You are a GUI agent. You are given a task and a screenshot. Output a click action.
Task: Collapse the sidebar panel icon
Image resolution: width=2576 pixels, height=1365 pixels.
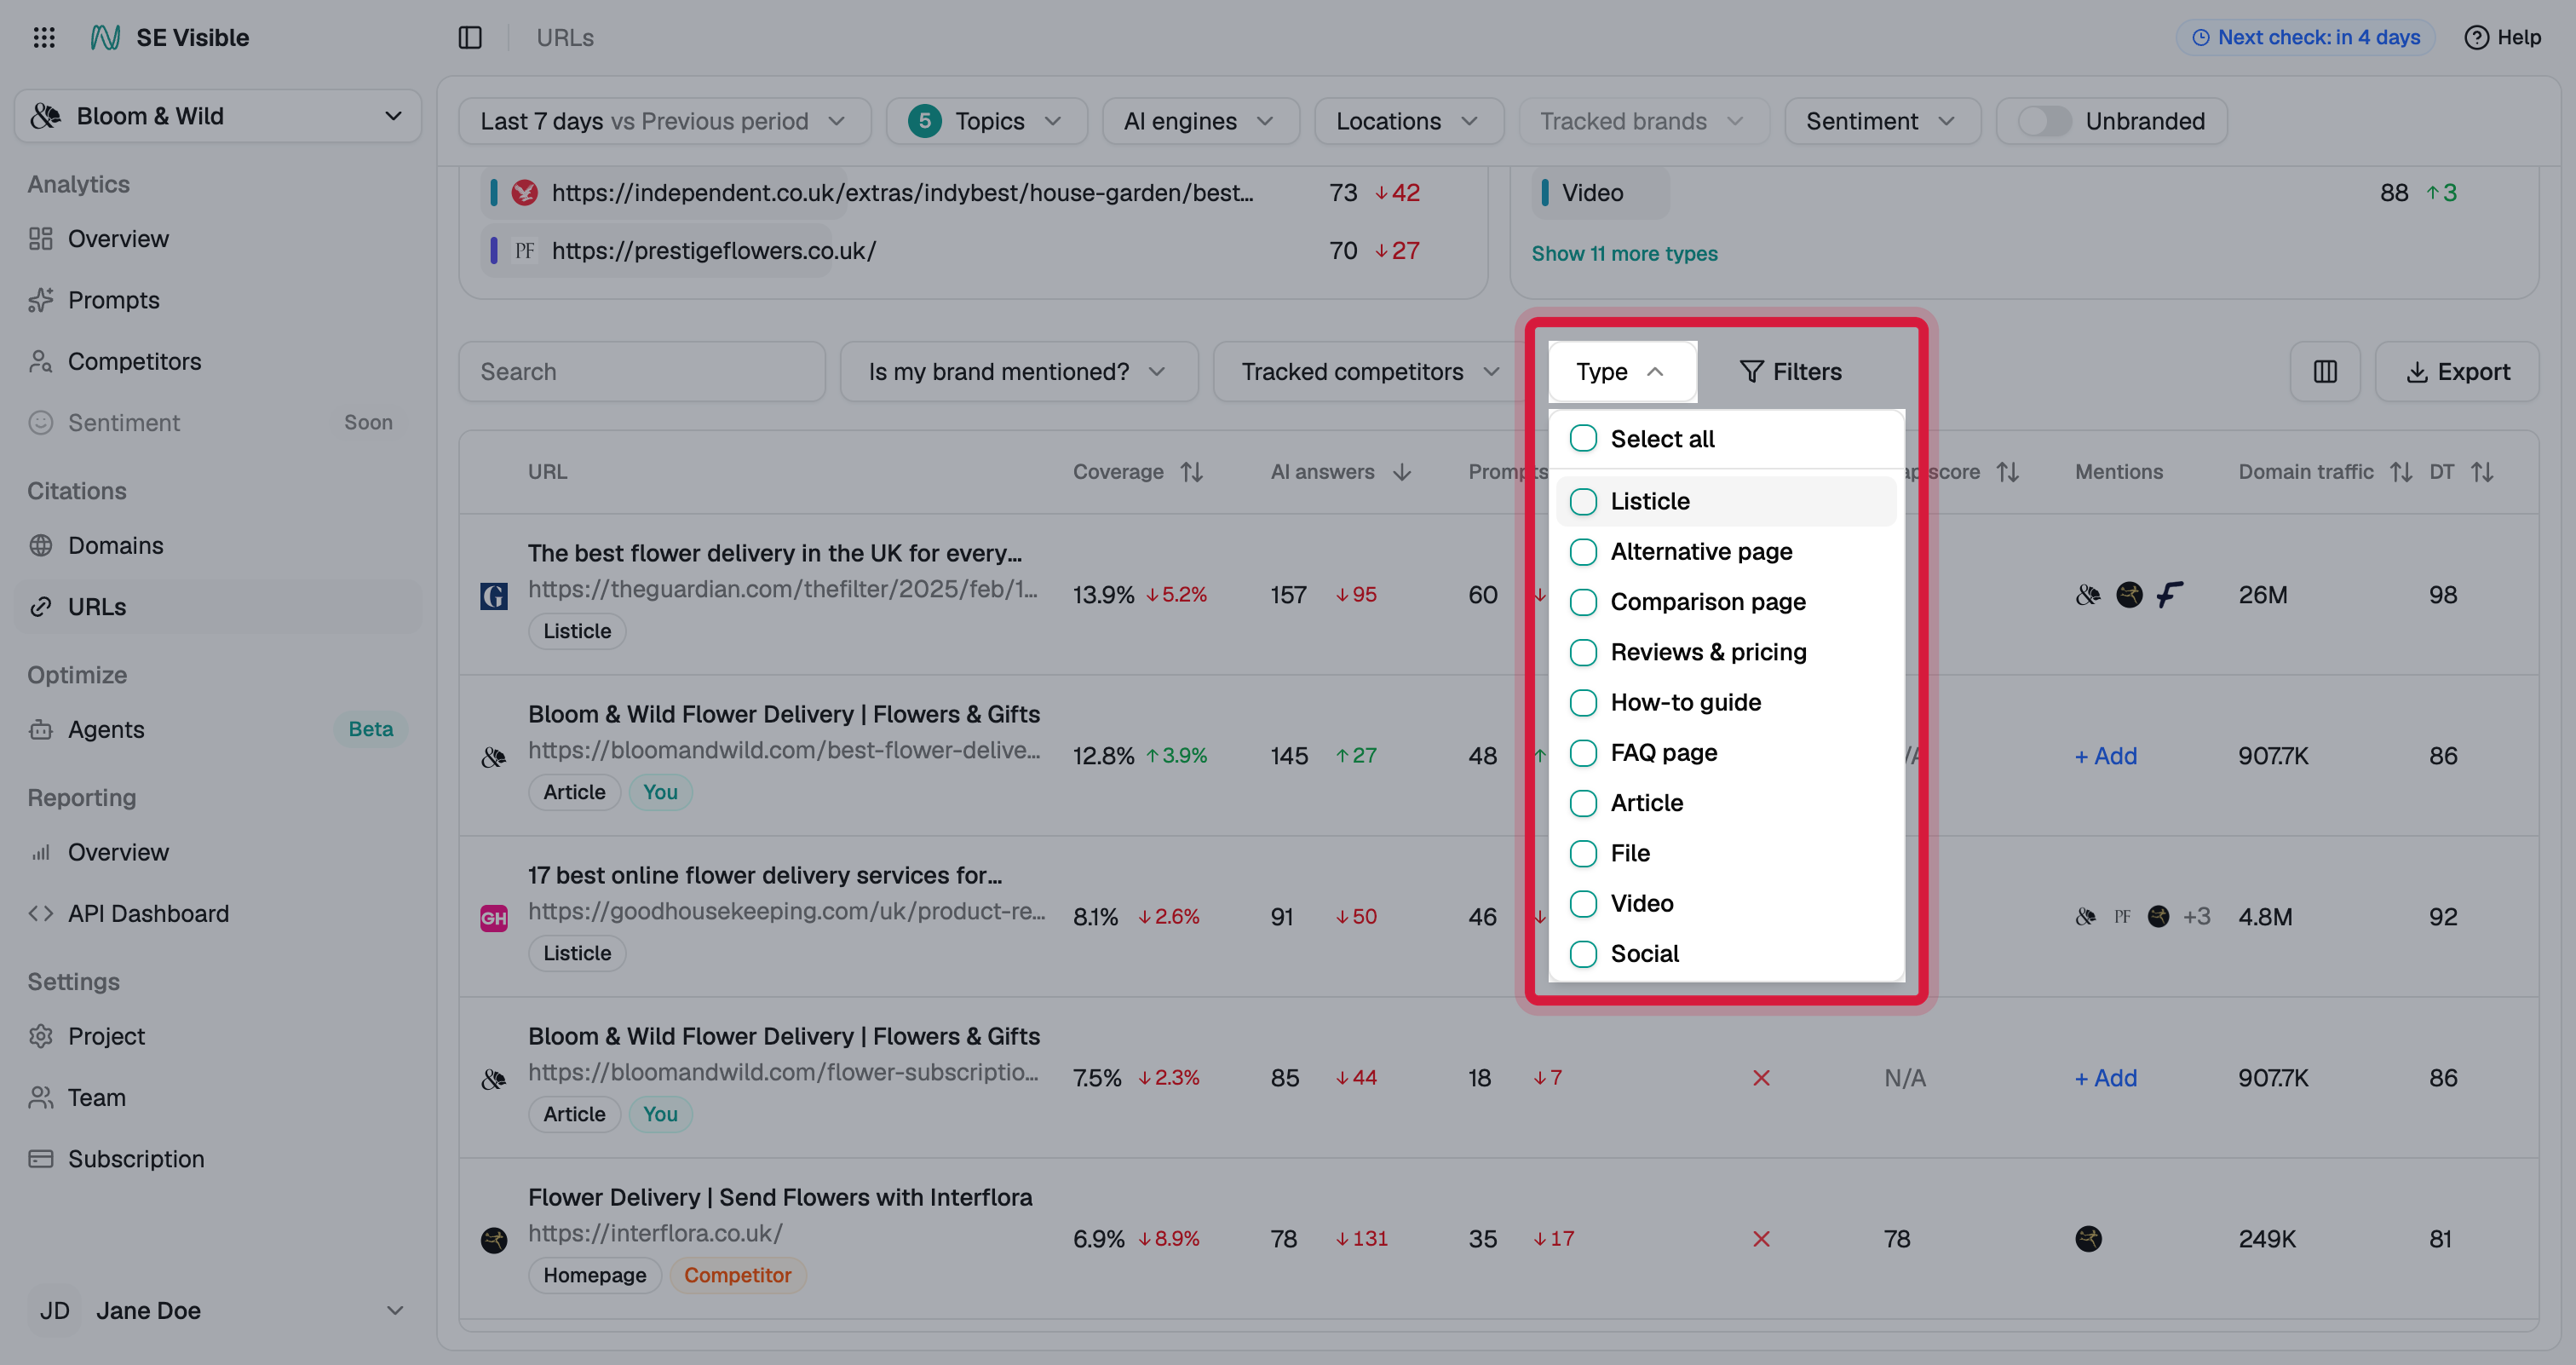[470, 37]
